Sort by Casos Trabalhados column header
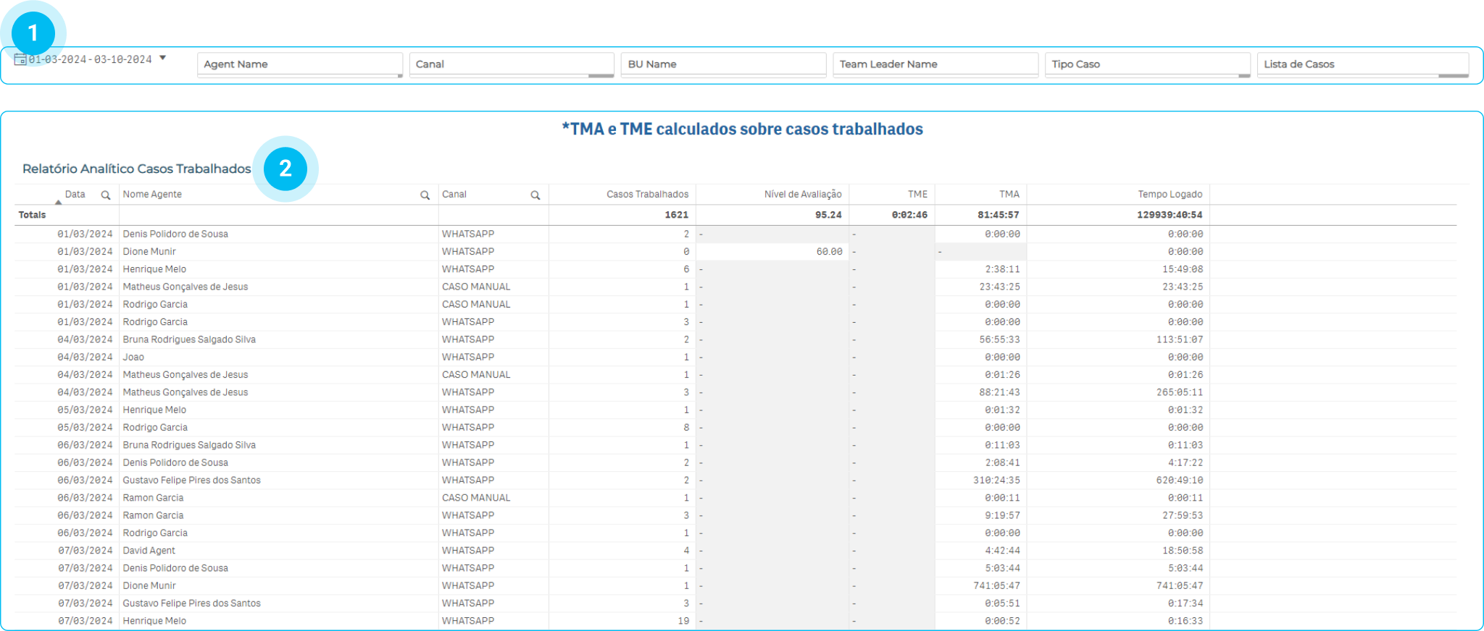This screenshot has width=1484, height=631. (647, 195)
